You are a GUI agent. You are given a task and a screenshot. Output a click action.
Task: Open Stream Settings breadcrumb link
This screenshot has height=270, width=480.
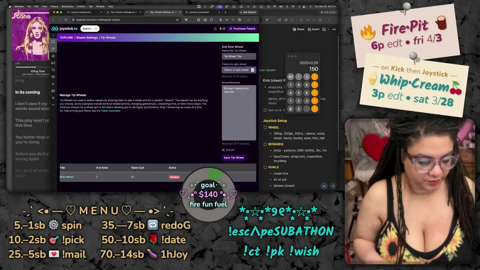tap(87, 37)
